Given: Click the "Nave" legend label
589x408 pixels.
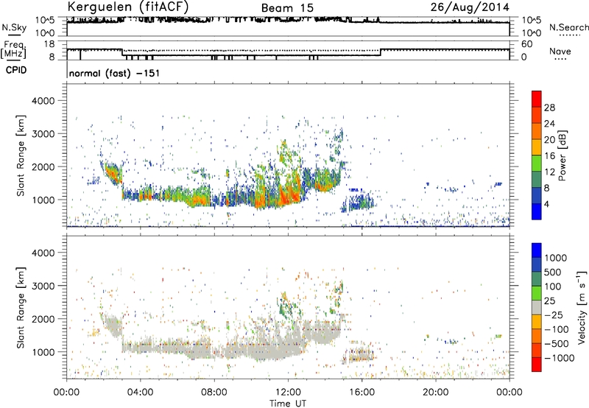Looking at the screenshot, I should [560, 51].
